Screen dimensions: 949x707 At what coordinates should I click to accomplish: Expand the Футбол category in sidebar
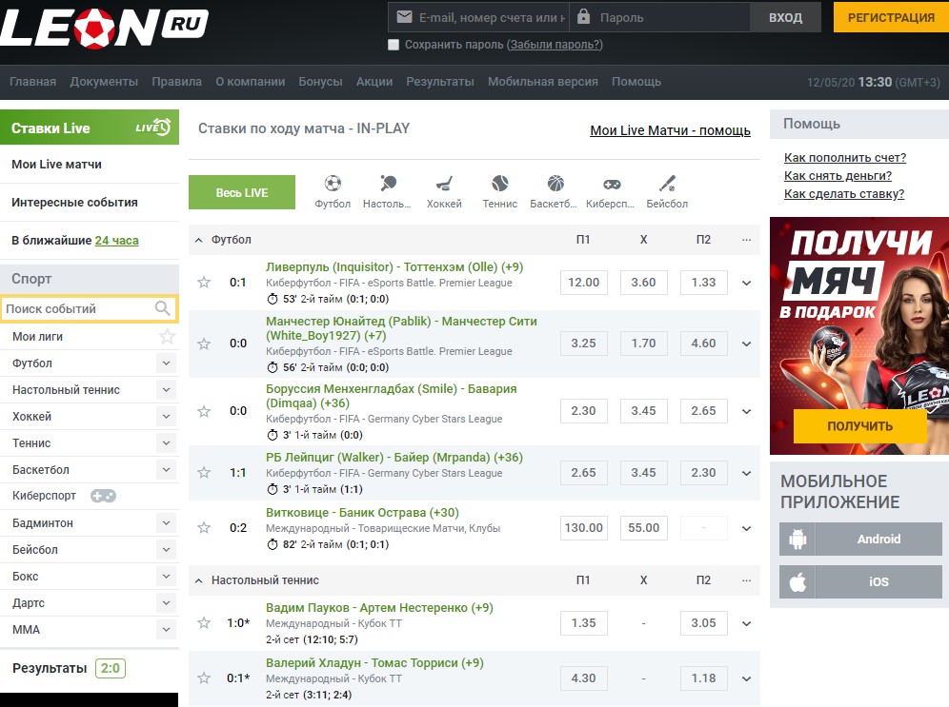[x=166, y=363]
